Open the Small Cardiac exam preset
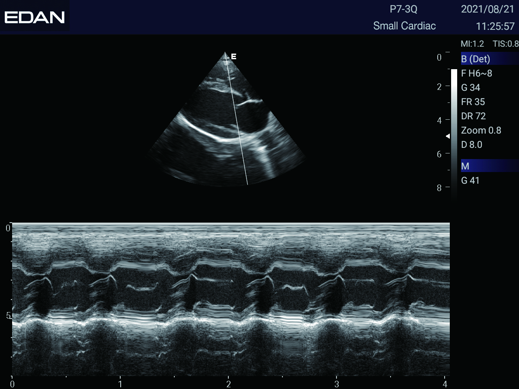519x389 pixels. click(x=404, y=26)
